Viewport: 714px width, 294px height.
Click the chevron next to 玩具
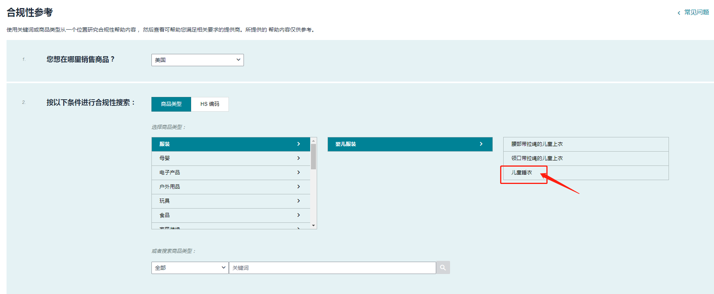[x=299, y=201]
